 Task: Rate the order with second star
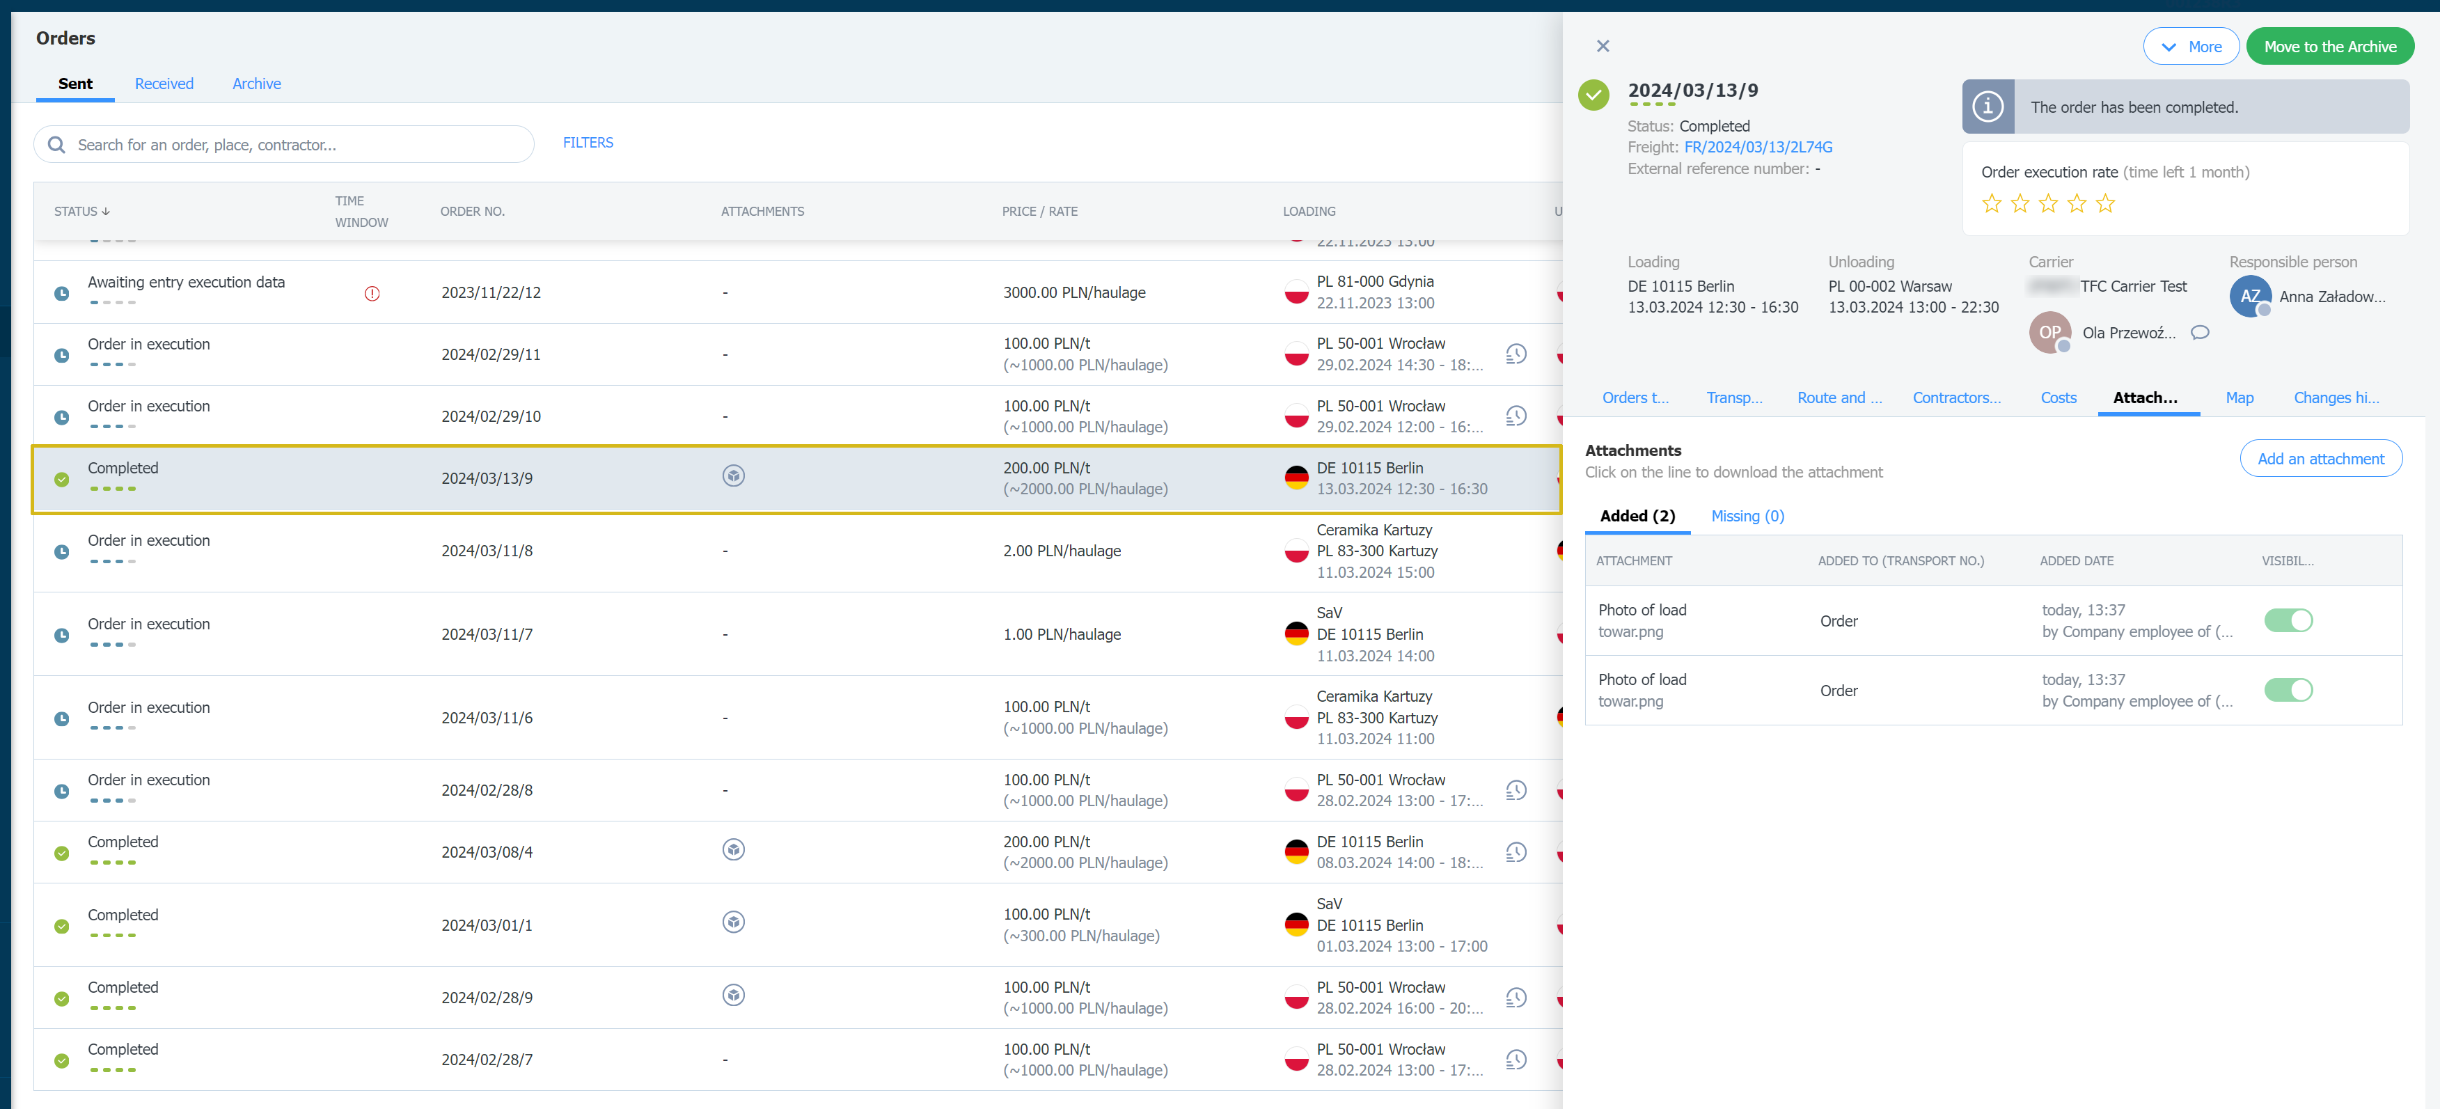(x=2020, y=203)
